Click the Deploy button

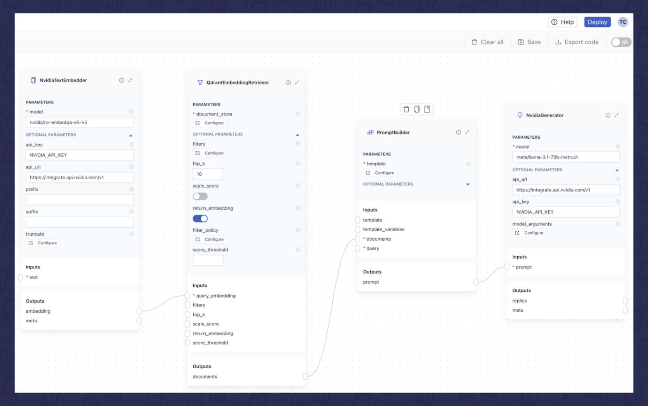597,22
